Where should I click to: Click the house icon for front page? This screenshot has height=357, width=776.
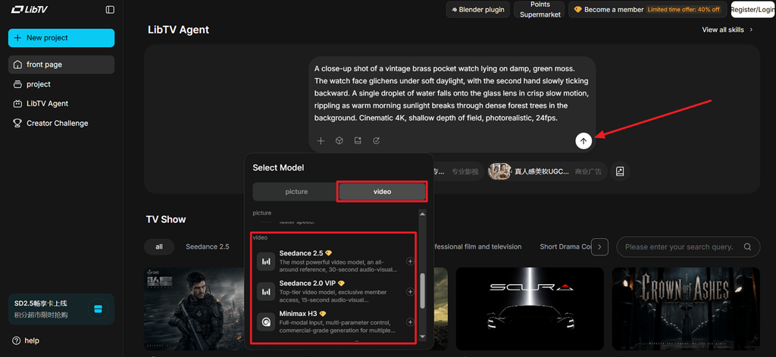pos(18,64)
